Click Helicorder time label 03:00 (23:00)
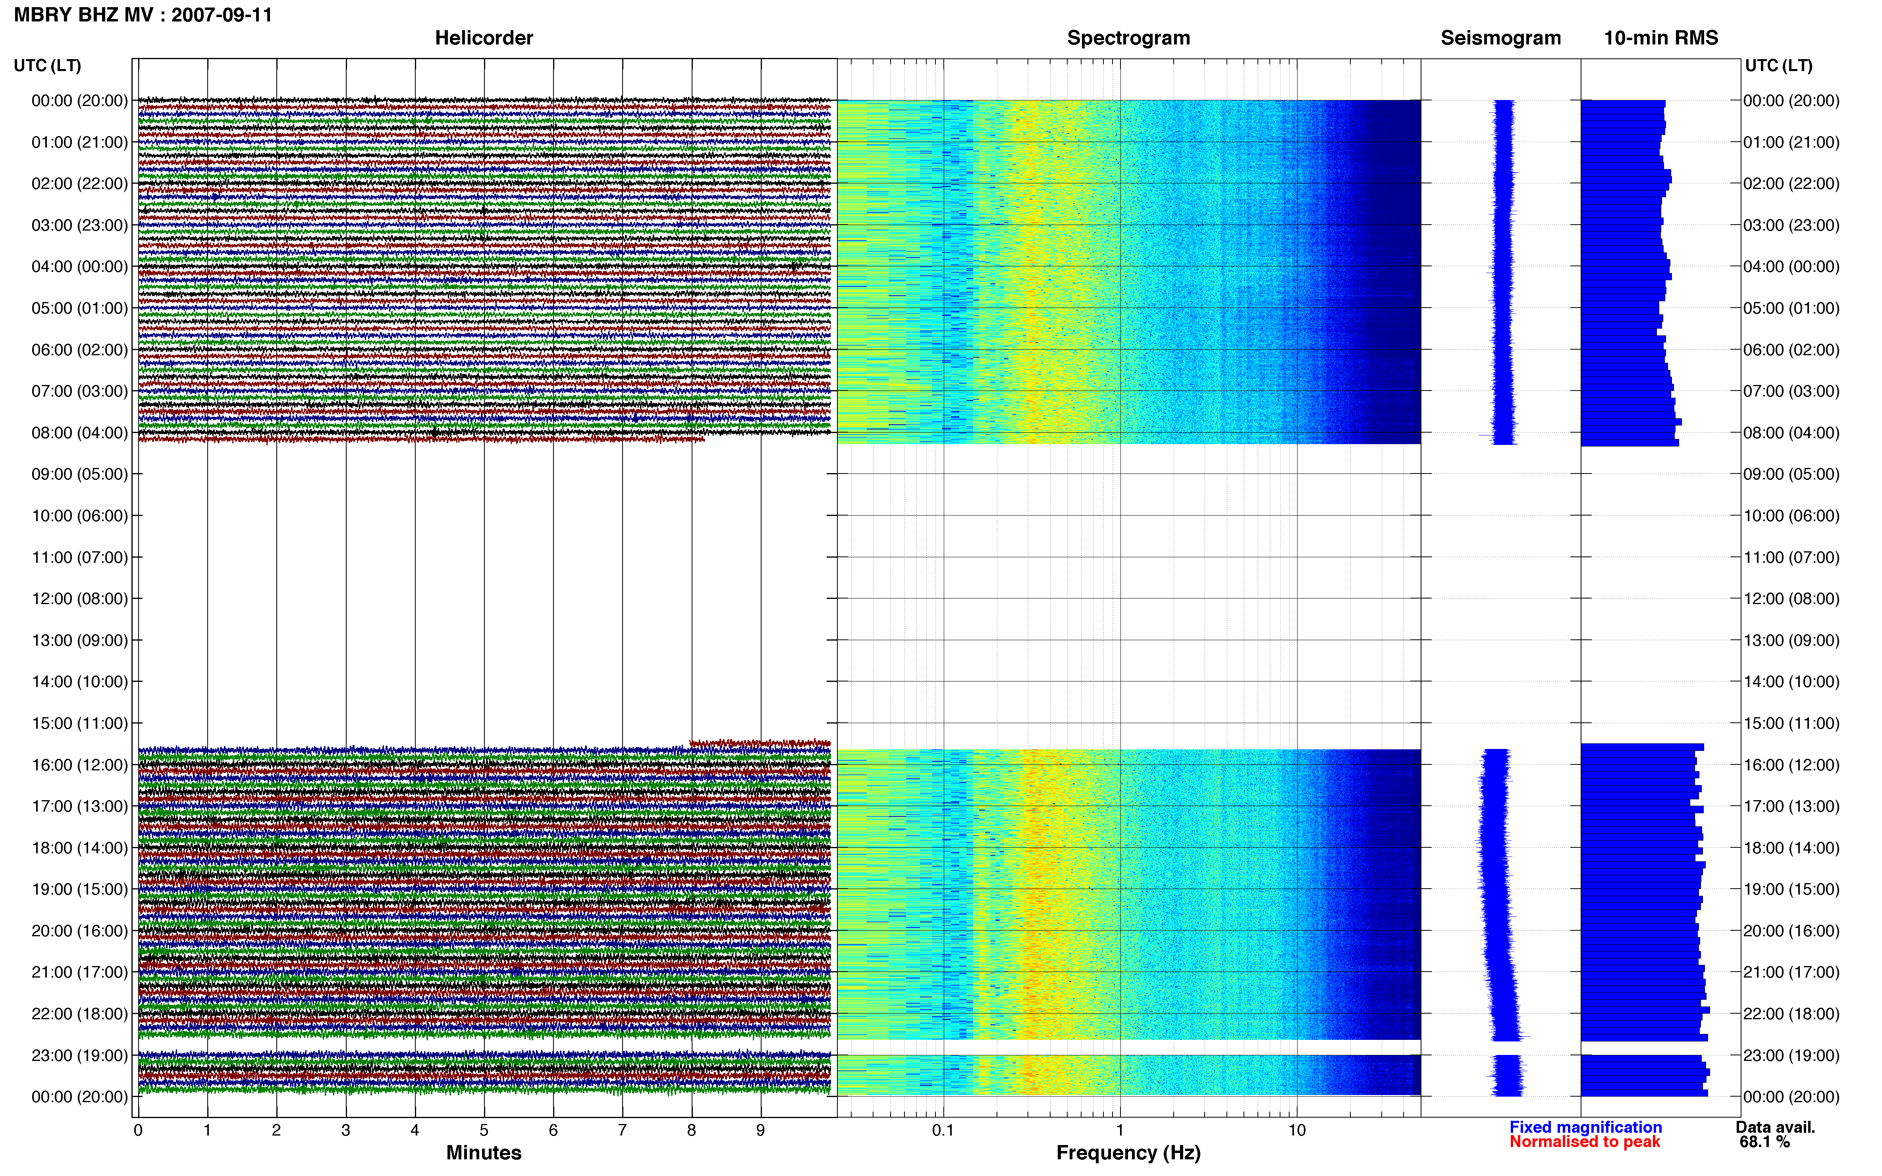The image size is (1882, 1176). coord(79,225)
